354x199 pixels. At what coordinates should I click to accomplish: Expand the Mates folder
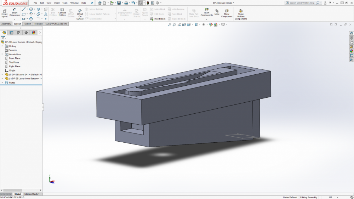tap(2, 83)
